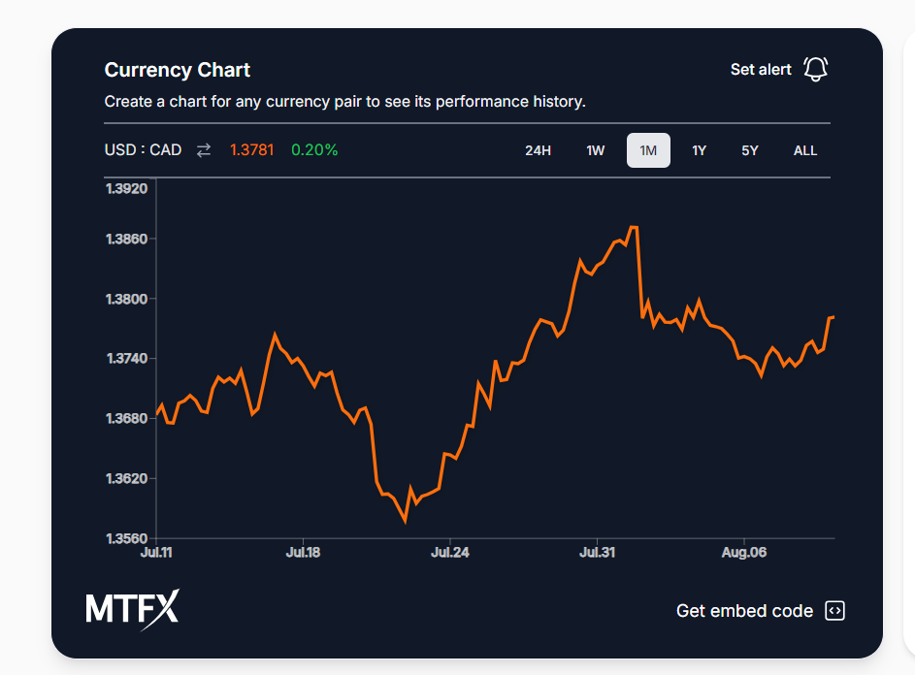Screen dimensions: 915x675
Task: Select the active 1M range tab
Action: coord(648,150)
